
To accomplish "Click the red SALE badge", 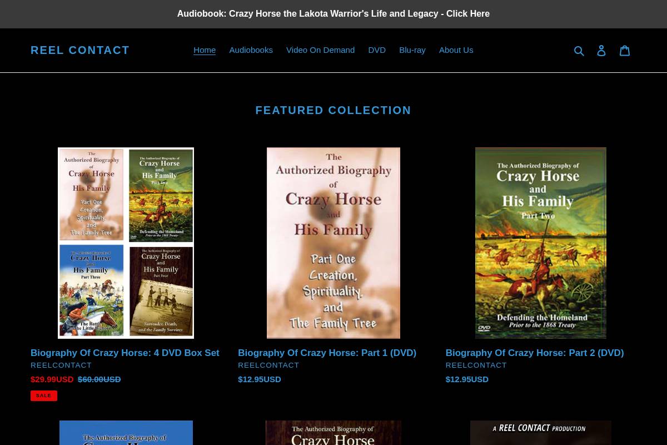I will [44, 395].
